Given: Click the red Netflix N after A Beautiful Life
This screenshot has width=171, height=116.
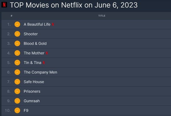Looking at the screenshot, I should coord(53,24).
